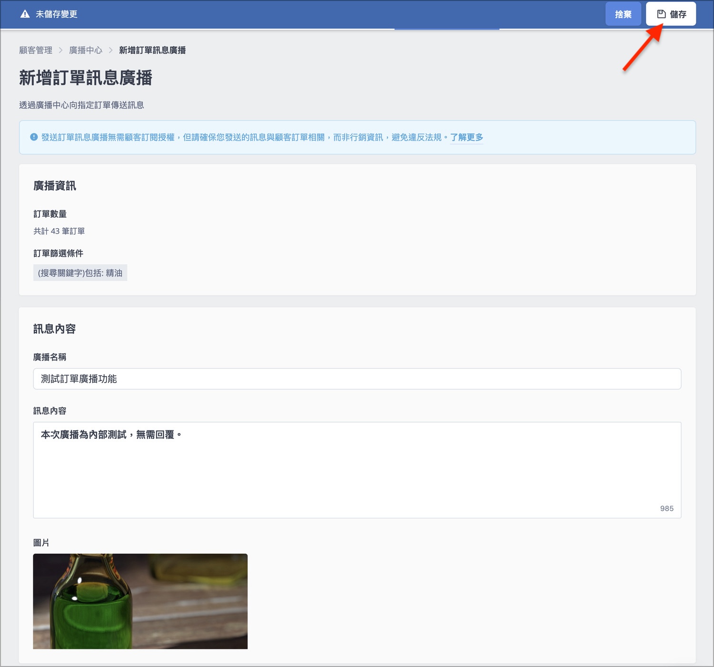This screenshot has width=714, height=667.
Task: Click the green bottle image thumbnail
Action: coord(140,601)
